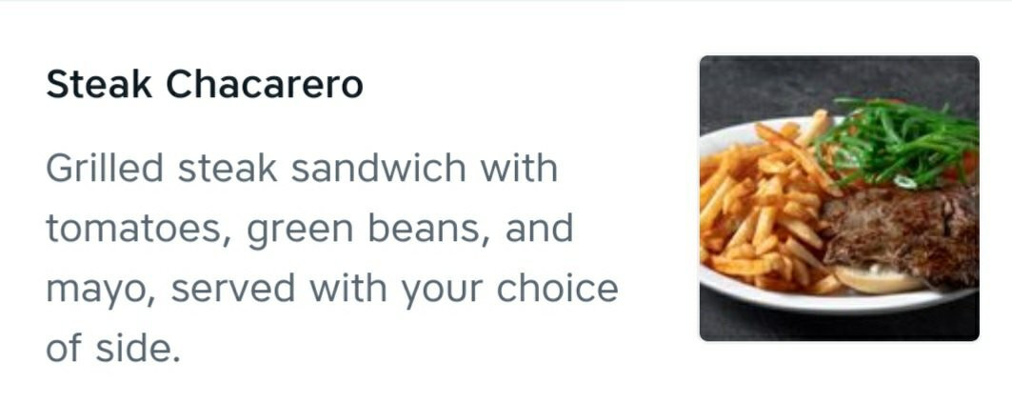
Task: Tap the Steak Chacarero food photo thumbnail
Action: [x=839, y=198]
